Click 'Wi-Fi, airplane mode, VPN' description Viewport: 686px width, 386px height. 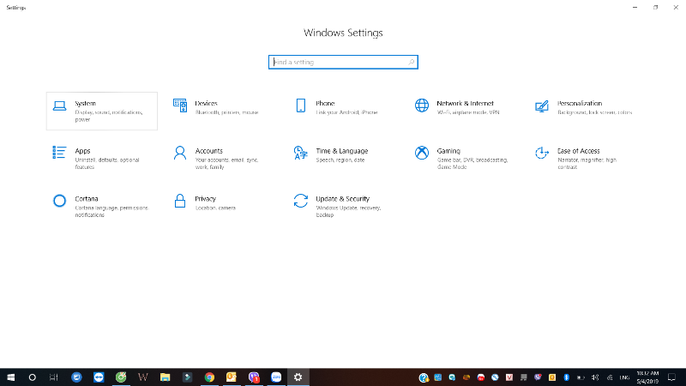pos(467,112)
